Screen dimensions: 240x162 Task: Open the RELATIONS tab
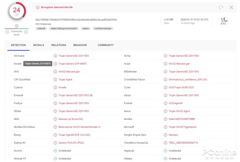(x=59, y=45)
